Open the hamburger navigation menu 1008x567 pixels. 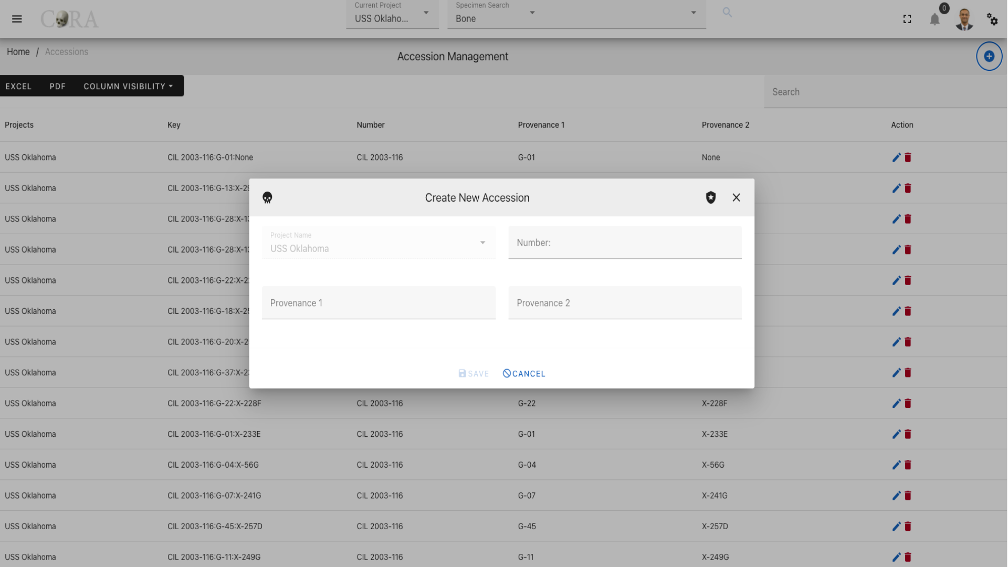click(x=17, y=19)
